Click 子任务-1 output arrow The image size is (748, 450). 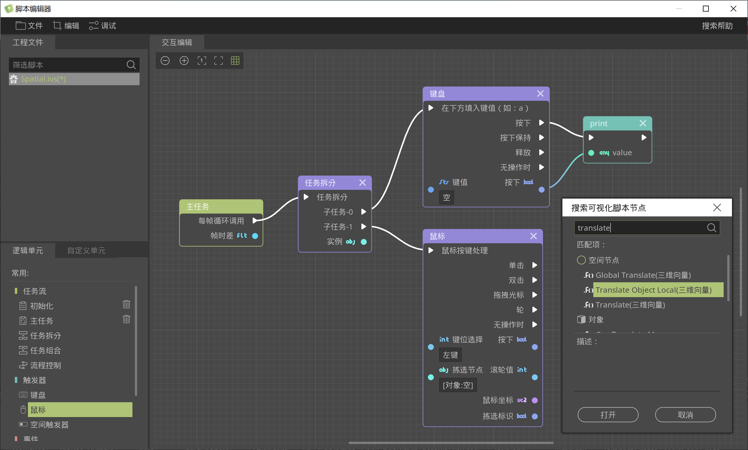pyautogui.click(x=364, y=226)
